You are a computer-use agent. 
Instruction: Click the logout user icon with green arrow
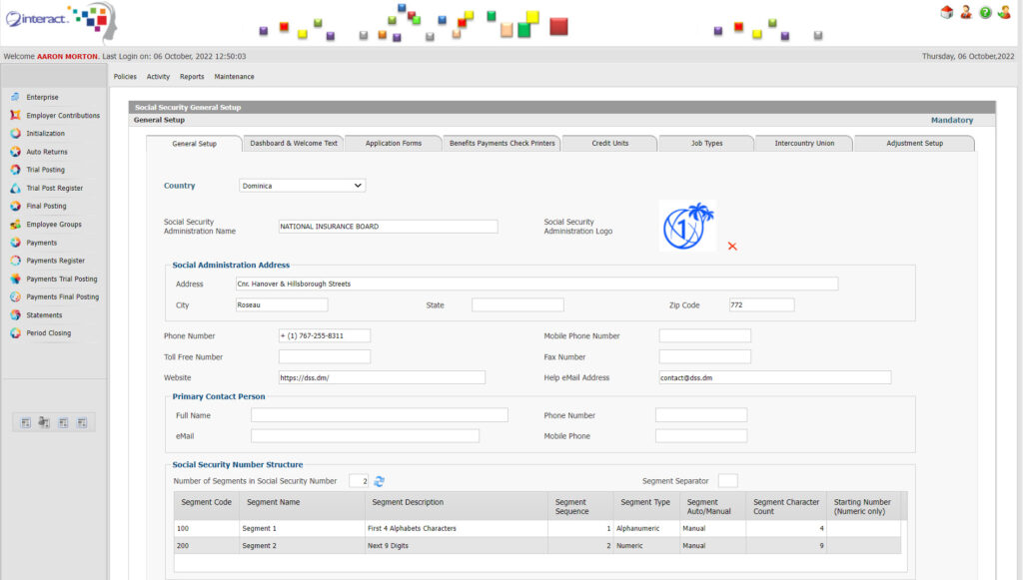click(1004, 12)
